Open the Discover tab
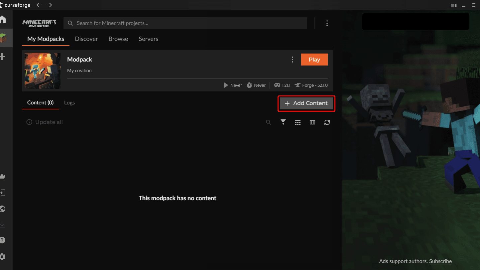Screen dimensions: 480x270 pyautogui.click(x=86, y=39)
